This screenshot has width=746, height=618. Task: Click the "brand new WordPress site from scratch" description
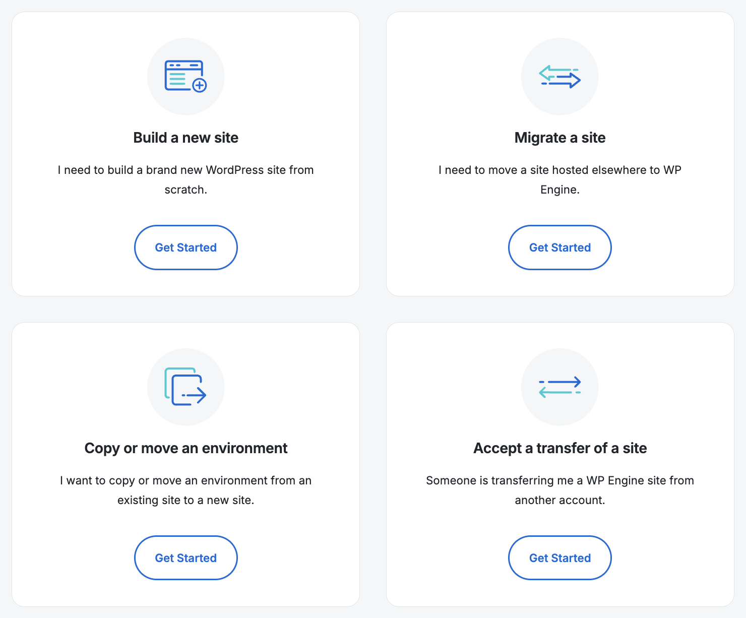[185, 179]
